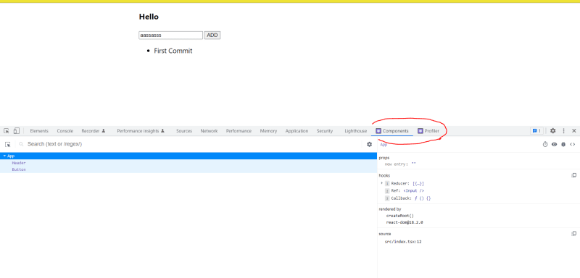Open the Elements tab
The image size is (580, 278).
[x=39, y=131]
